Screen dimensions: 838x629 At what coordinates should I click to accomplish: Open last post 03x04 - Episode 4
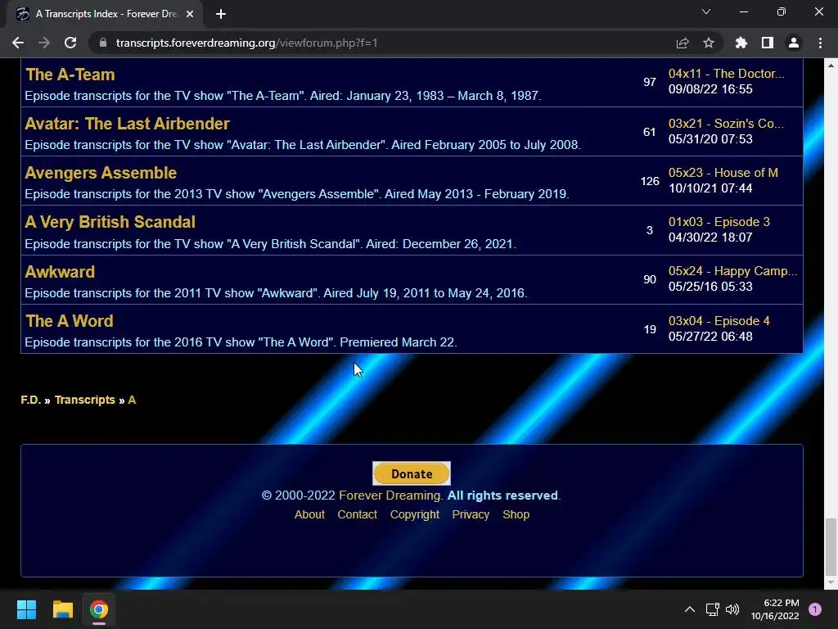pos(719,321)
